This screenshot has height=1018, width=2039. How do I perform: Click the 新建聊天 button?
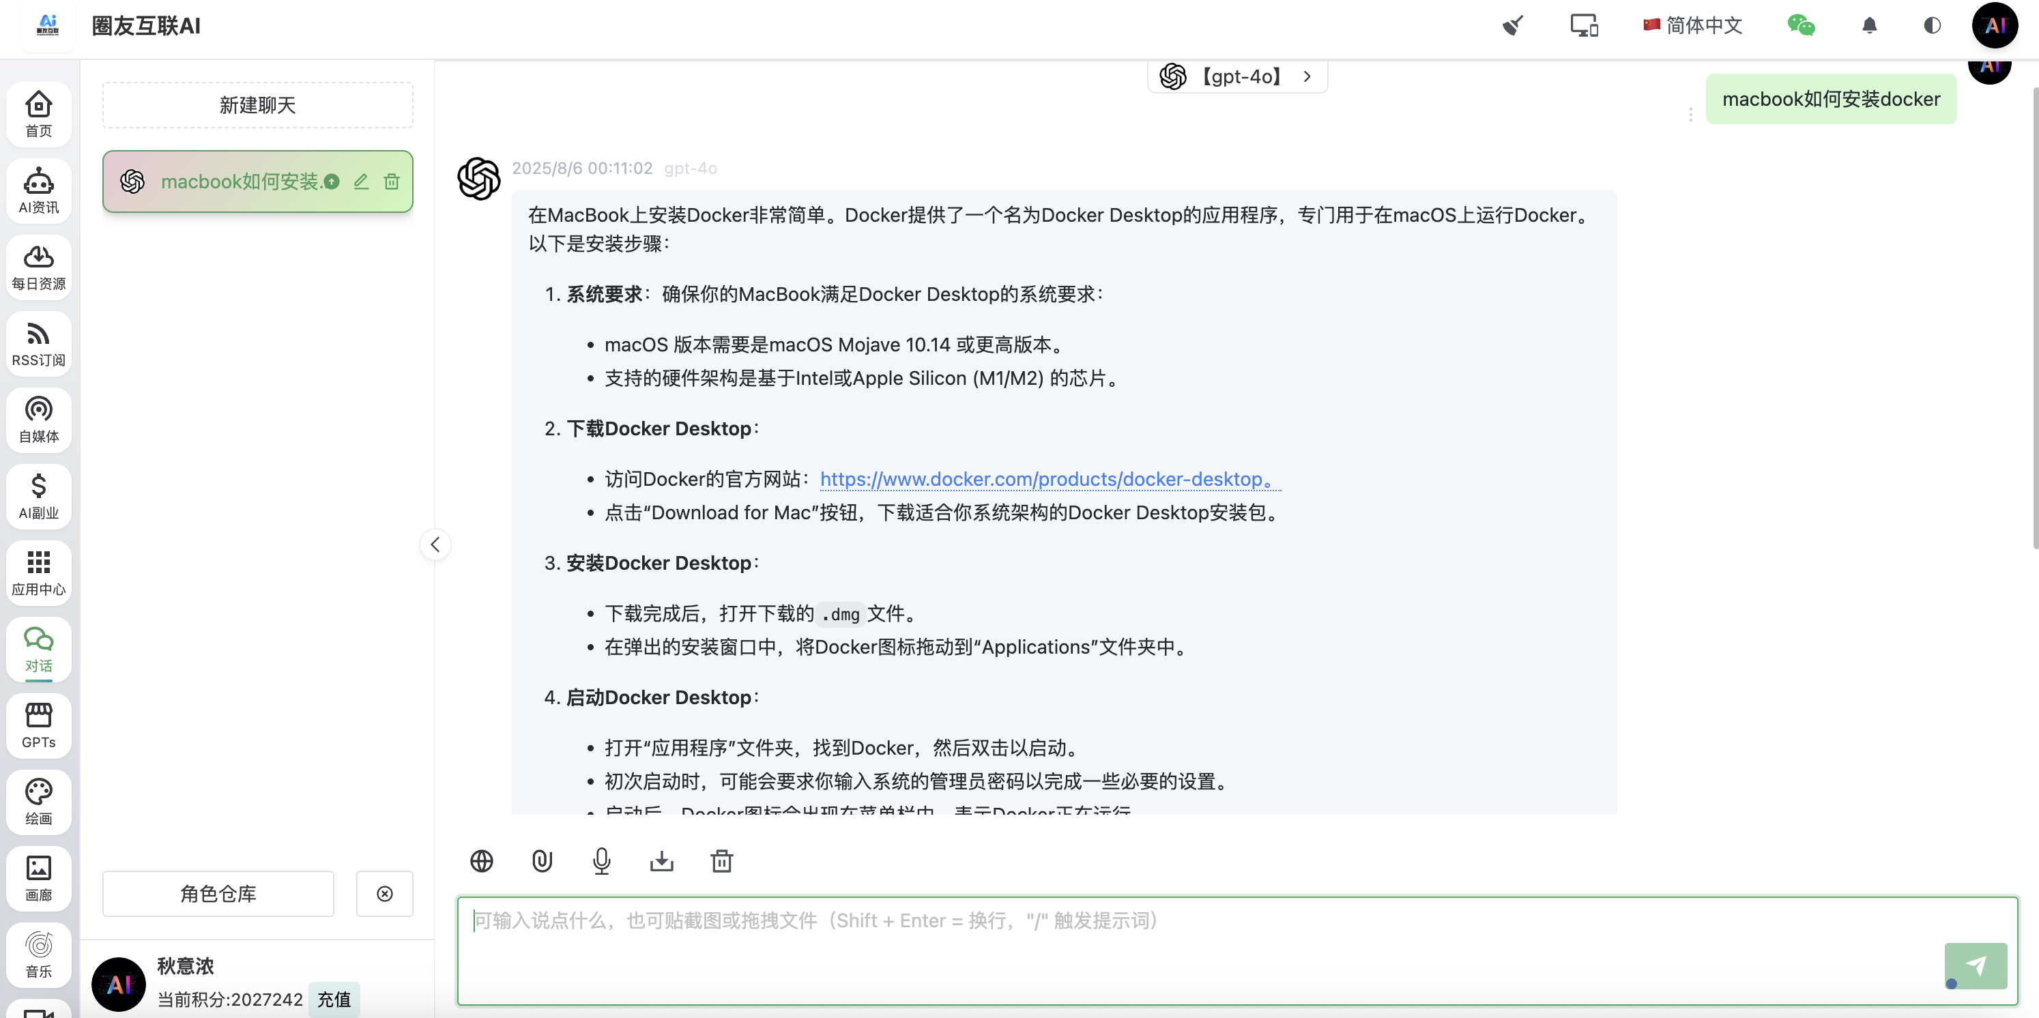pos(257,105)
